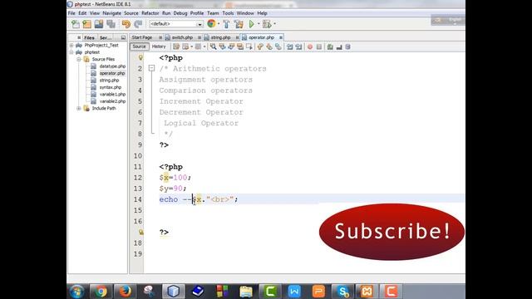Minimize the Files panel window group
The width and height of the screenshot is (532, 299).
tap(123, 37)
